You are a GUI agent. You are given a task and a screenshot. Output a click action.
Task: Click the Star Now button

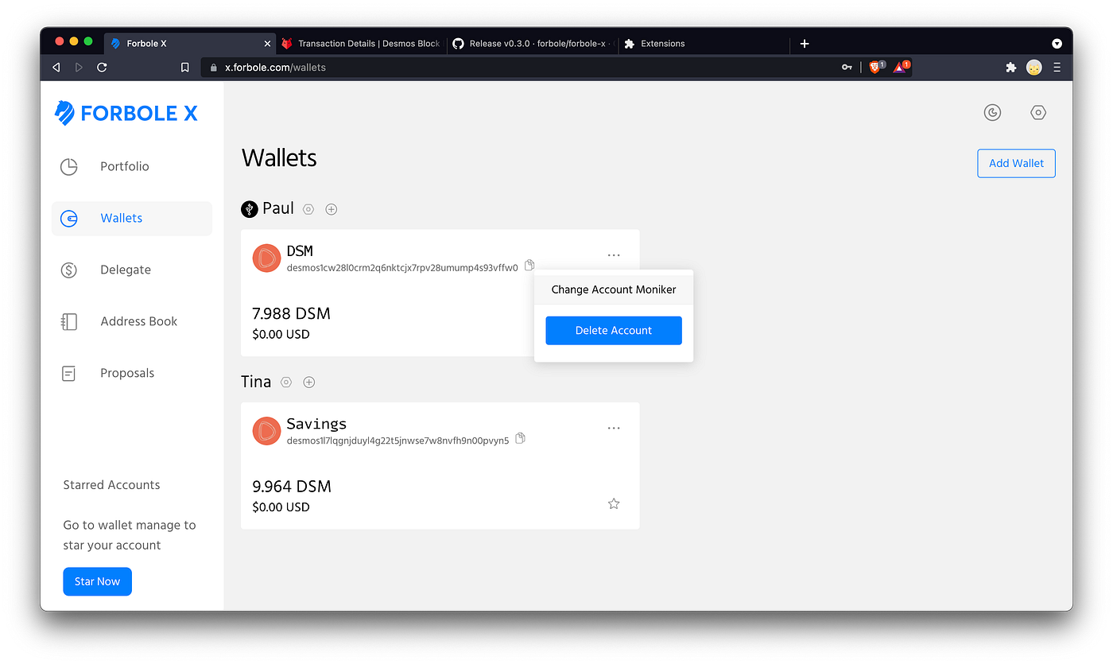click(x=97, y=581)
